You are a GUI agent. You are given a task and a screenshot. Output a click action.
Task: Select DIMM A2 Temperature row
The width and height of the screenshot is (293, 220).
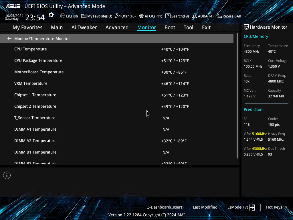pos(117,141)
